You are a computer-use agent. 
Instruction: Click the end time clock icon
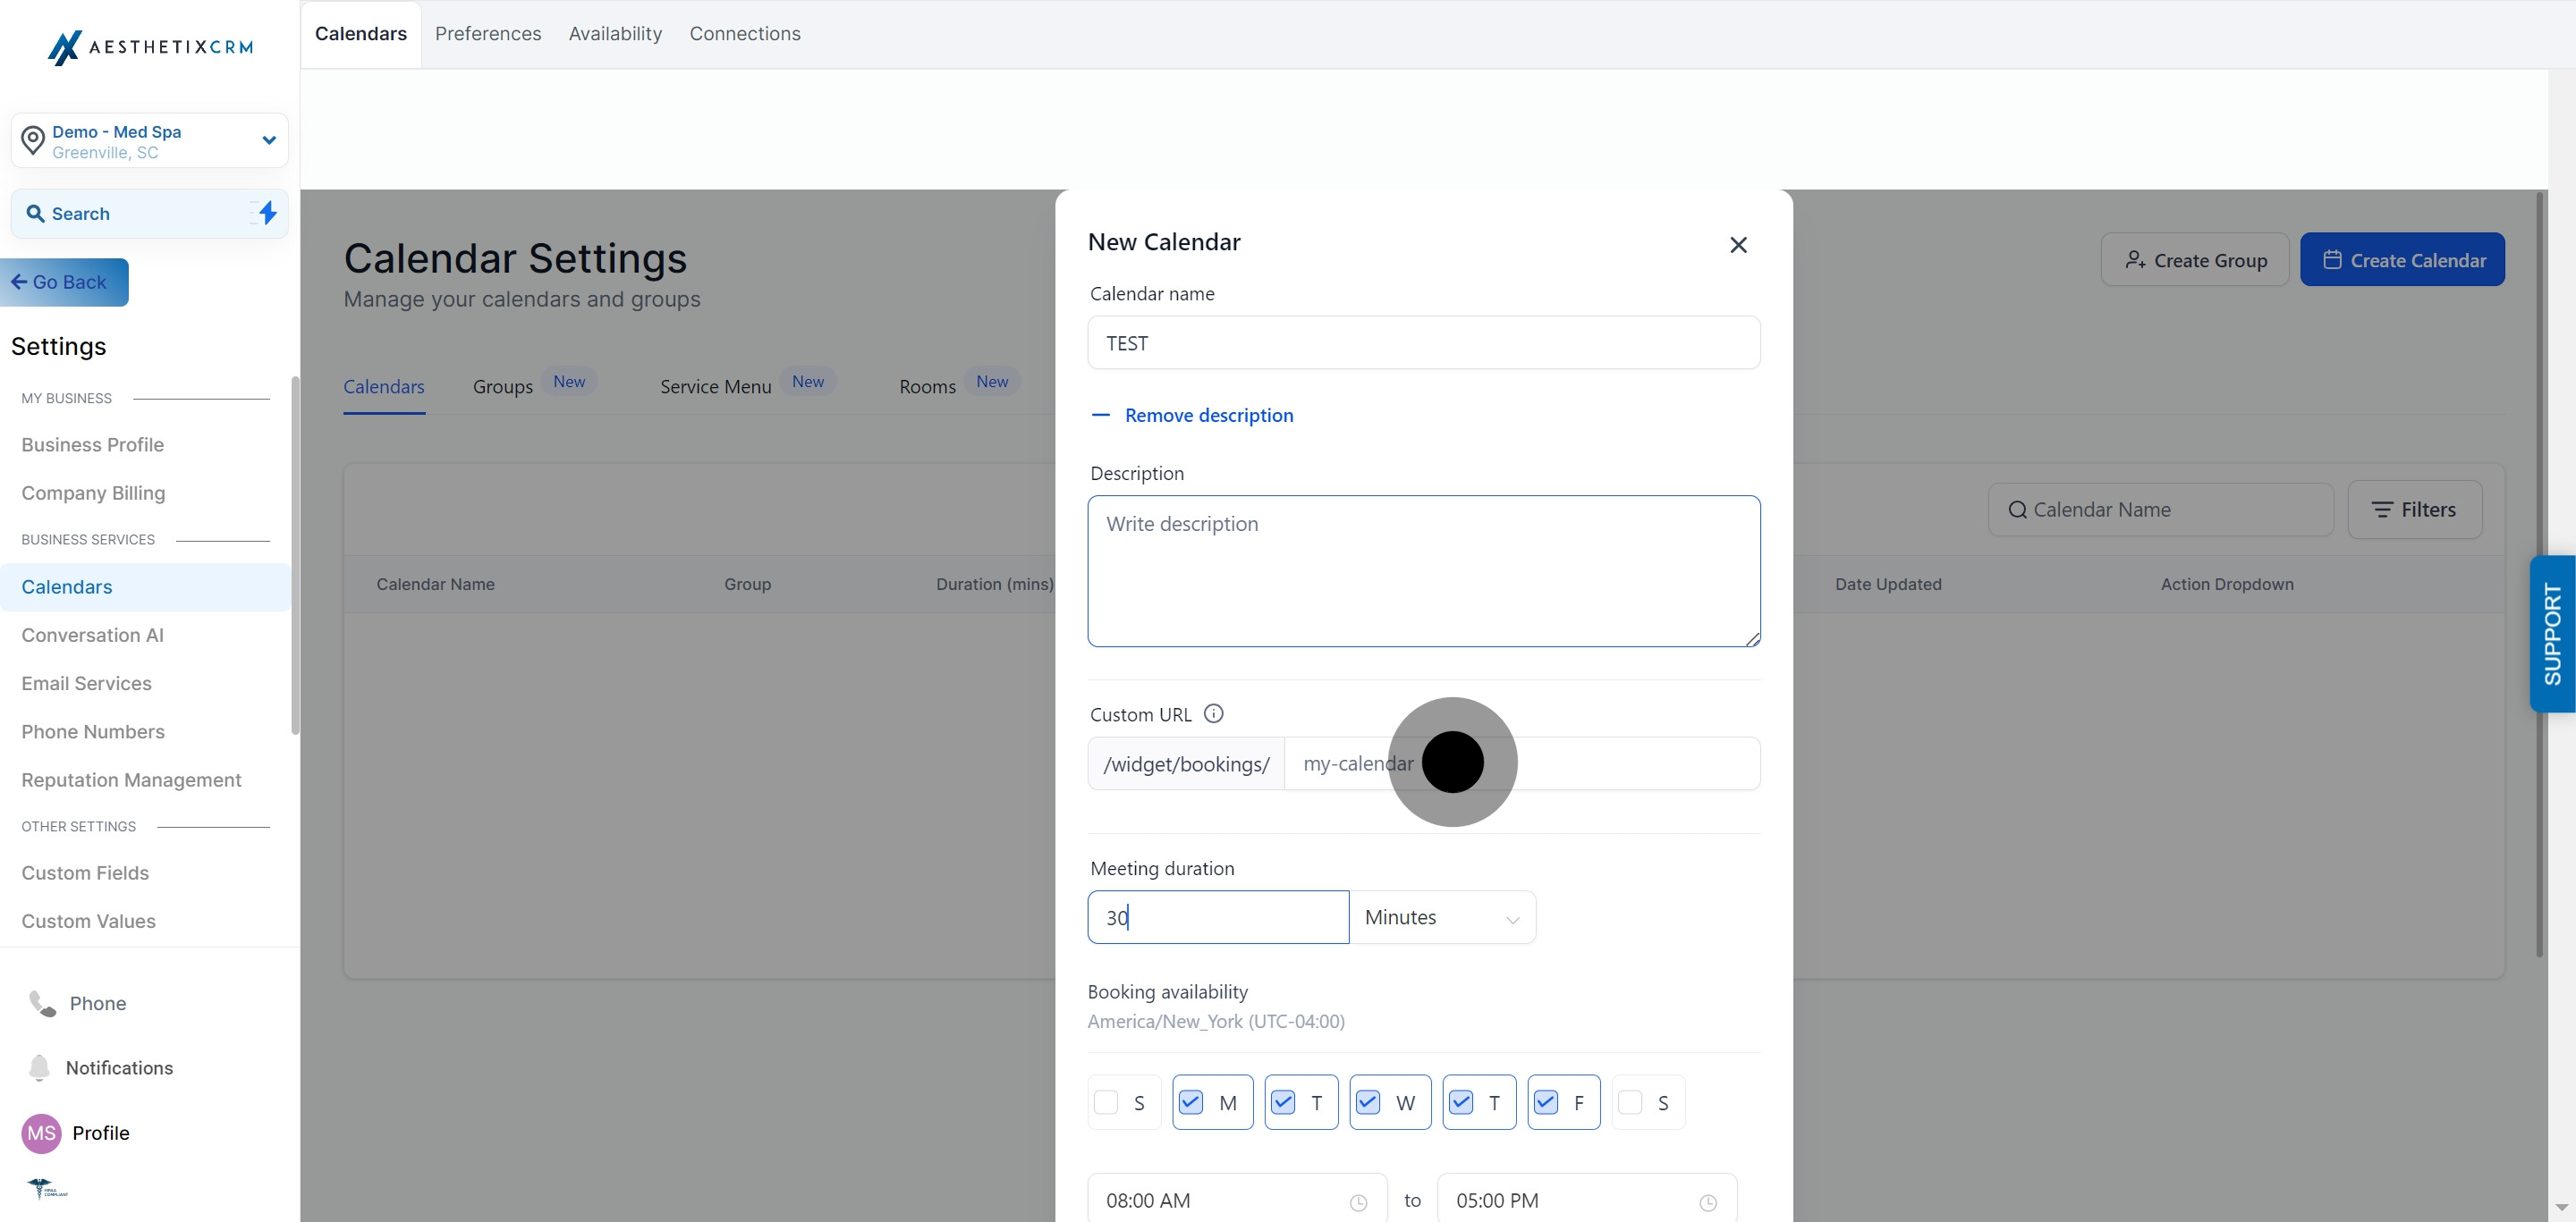point(1708,1202)
